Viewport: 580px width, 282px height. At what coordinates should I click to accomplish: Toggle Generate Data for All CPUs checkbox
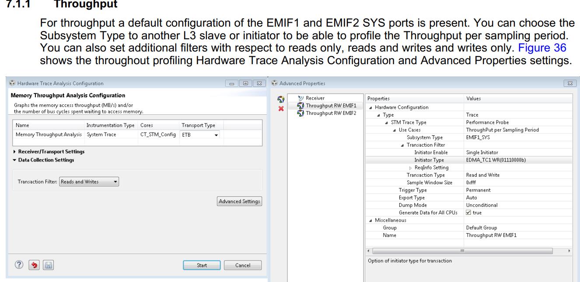pos(469,212)
